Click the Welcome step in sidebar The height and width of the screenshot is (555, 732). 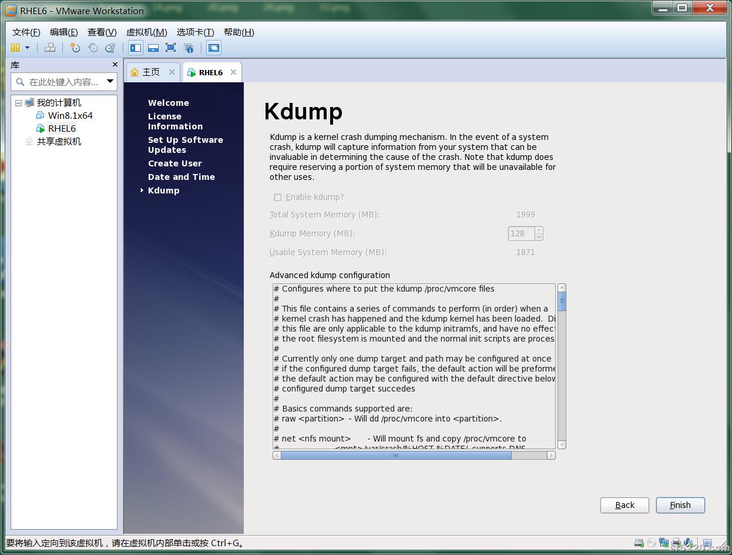(169, 103)
